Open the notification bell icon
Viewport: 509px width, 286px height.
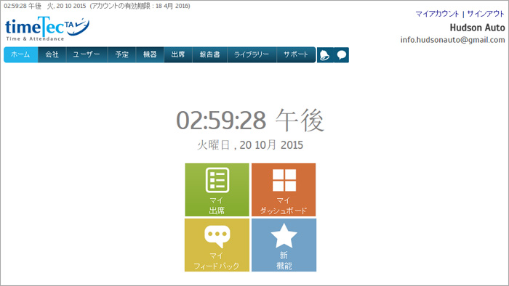[324, 54]
